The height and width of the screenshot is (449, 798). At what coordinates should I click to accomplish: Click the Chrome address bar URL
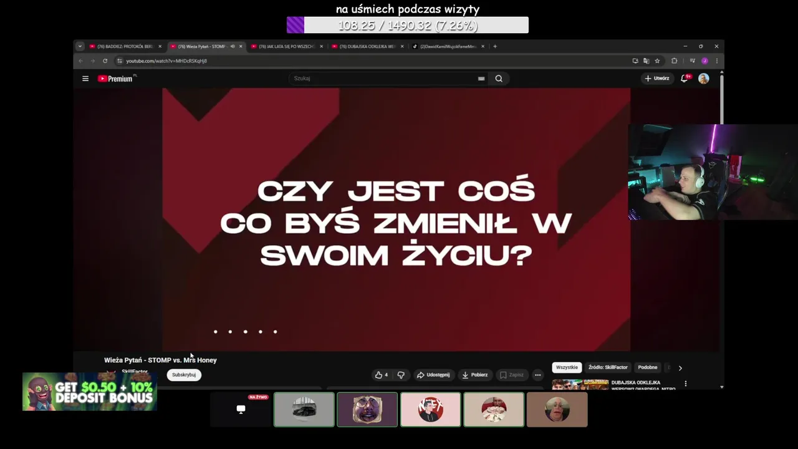point(166,60)
